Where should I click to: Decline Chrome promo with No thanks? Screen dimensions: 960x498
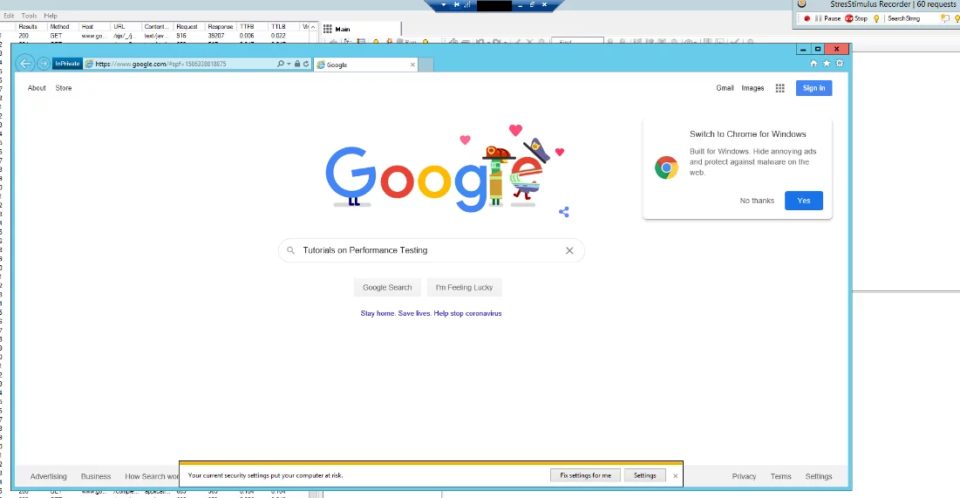[x=757, y=201]
